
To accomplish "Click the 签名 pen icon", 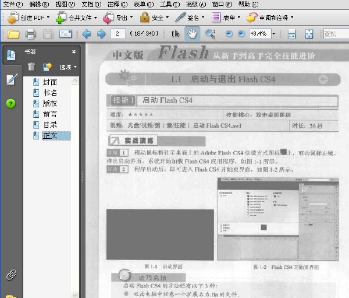I will pos(180,17).
